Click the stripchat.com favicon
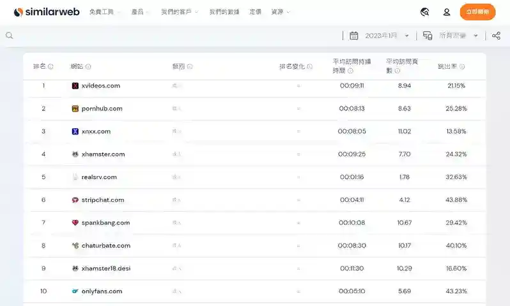 tap(75, 200)
